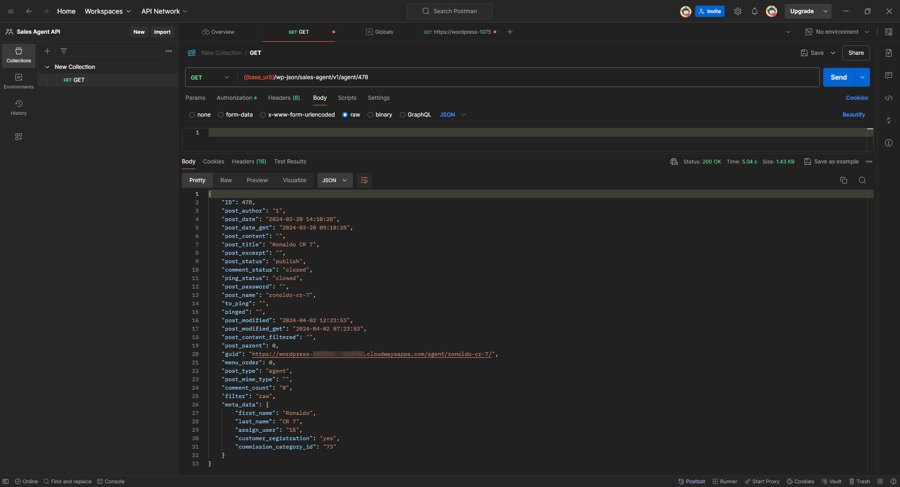Go forward with the right arrow icon
The height and width of the screenshot is (487, 900).
[46, 11]
